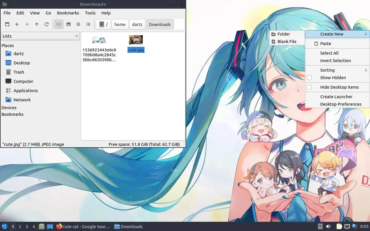The width and height of the screenshot is (370, 231).
Task: Expand the Devices section header
Action: (9, 108)
